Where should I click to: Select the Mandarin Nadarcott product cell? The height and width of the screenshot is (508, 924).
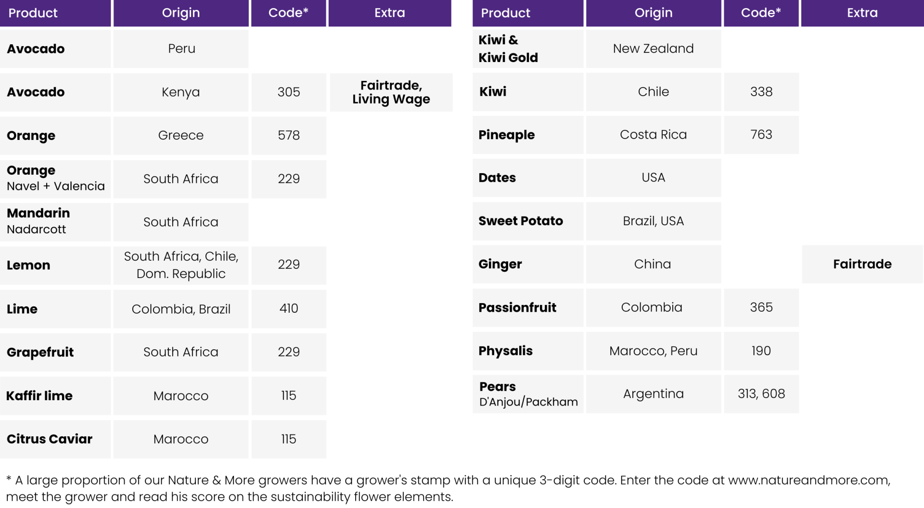tap(55, 222)
